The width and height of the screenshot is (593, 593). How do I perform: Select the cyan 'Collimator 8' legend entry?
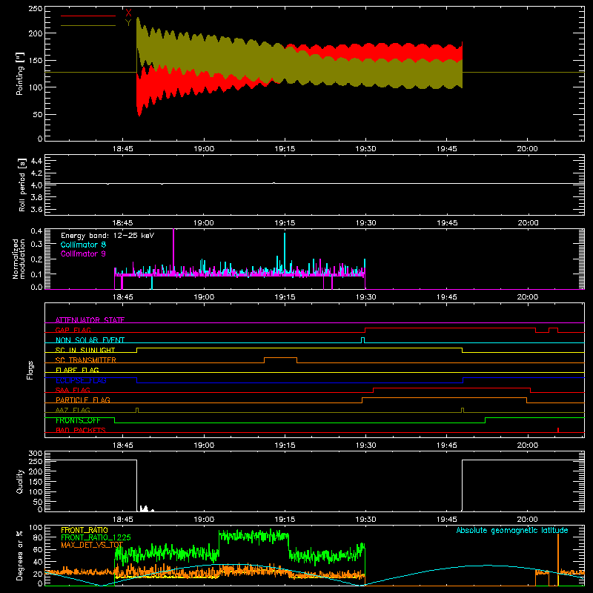(83, 245)
